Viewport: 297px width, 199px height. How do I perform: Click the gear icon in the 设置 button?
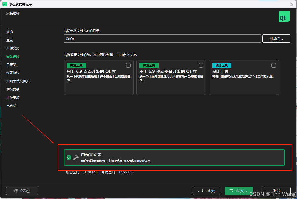(16, 191)
